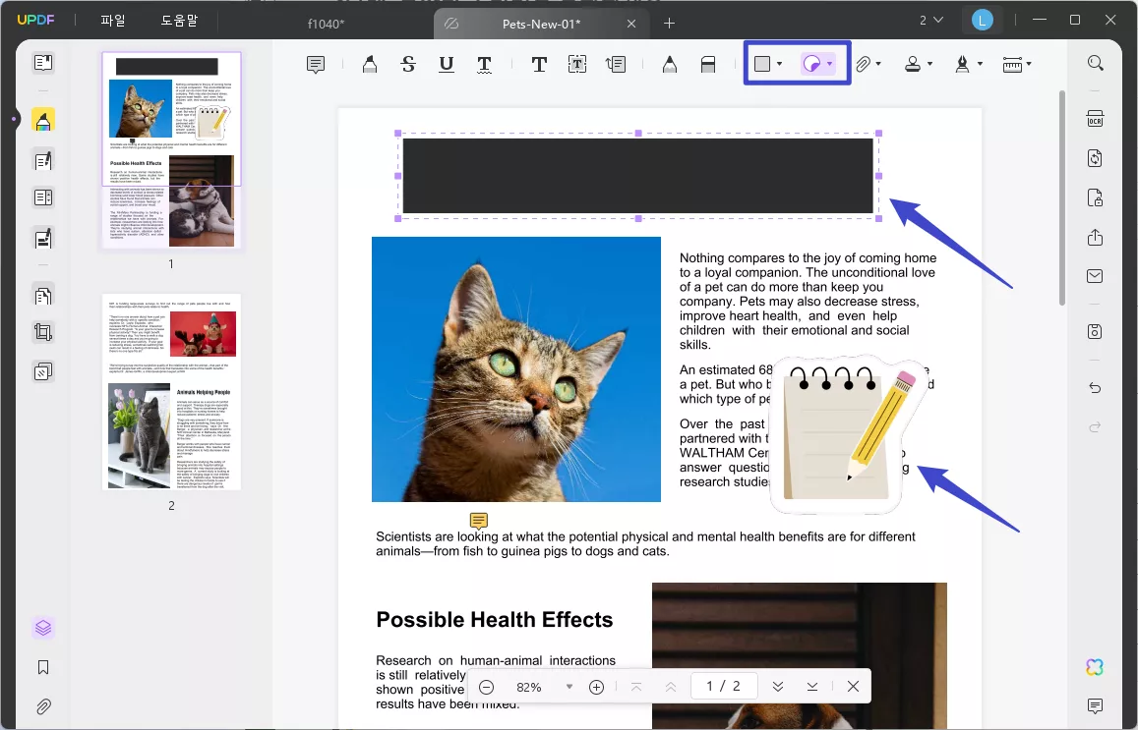Viewport: 1138px width, 730px height.
Task: Expand measure tool dropdown arrow
Action: point(1029,65)
